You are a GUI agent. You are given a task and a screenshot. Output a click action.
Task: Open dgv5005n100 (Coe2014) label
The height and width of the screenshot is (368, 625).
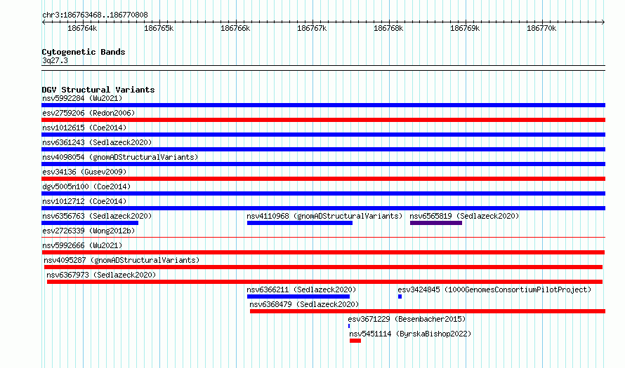86,186
